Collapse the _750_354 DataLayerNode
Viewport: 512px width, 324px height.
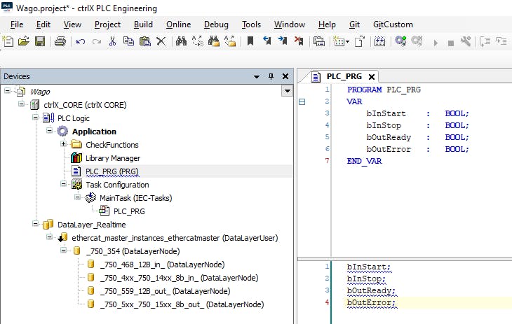click(63, 251)
